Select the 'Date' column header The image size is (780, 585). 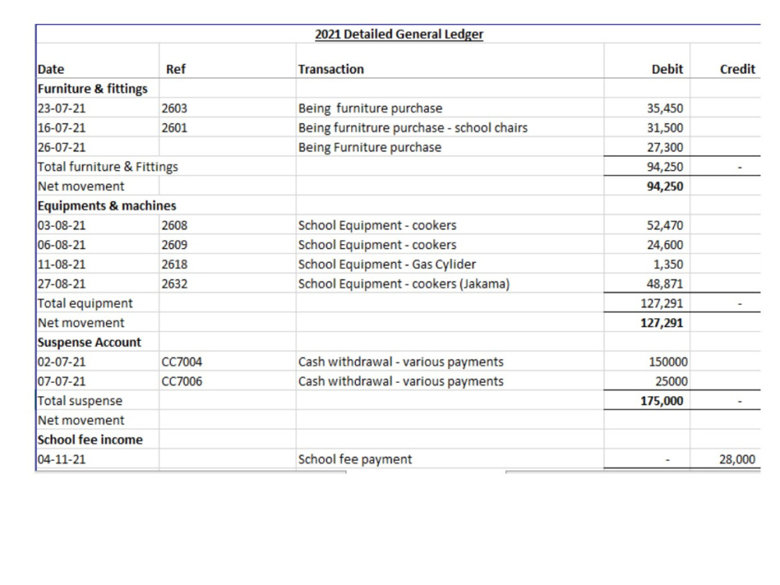coord(51,69)
